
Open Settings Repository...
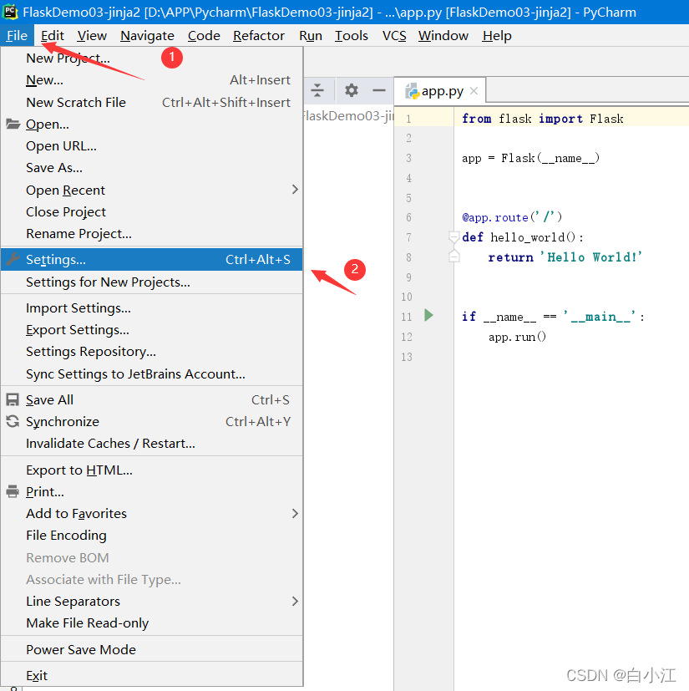click(151, 352)
